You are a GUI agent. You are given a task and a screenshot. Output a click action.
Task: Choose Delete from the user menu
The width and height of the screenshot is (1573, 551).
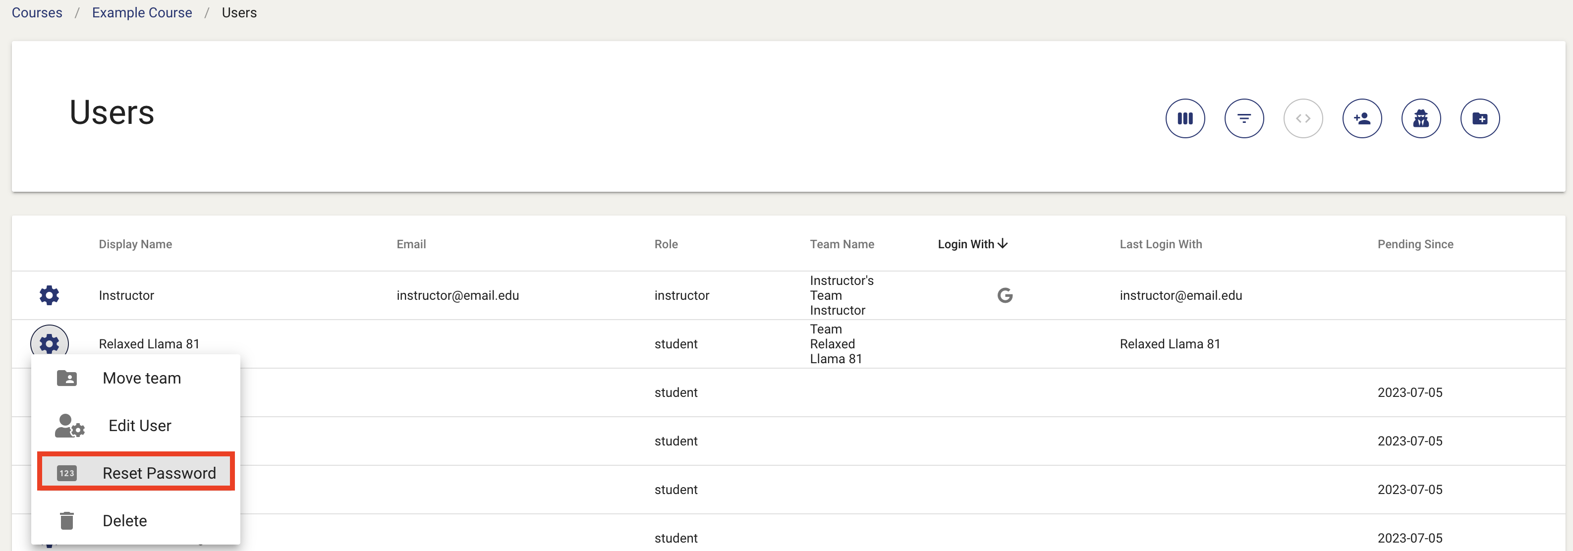tap(124, 520)
